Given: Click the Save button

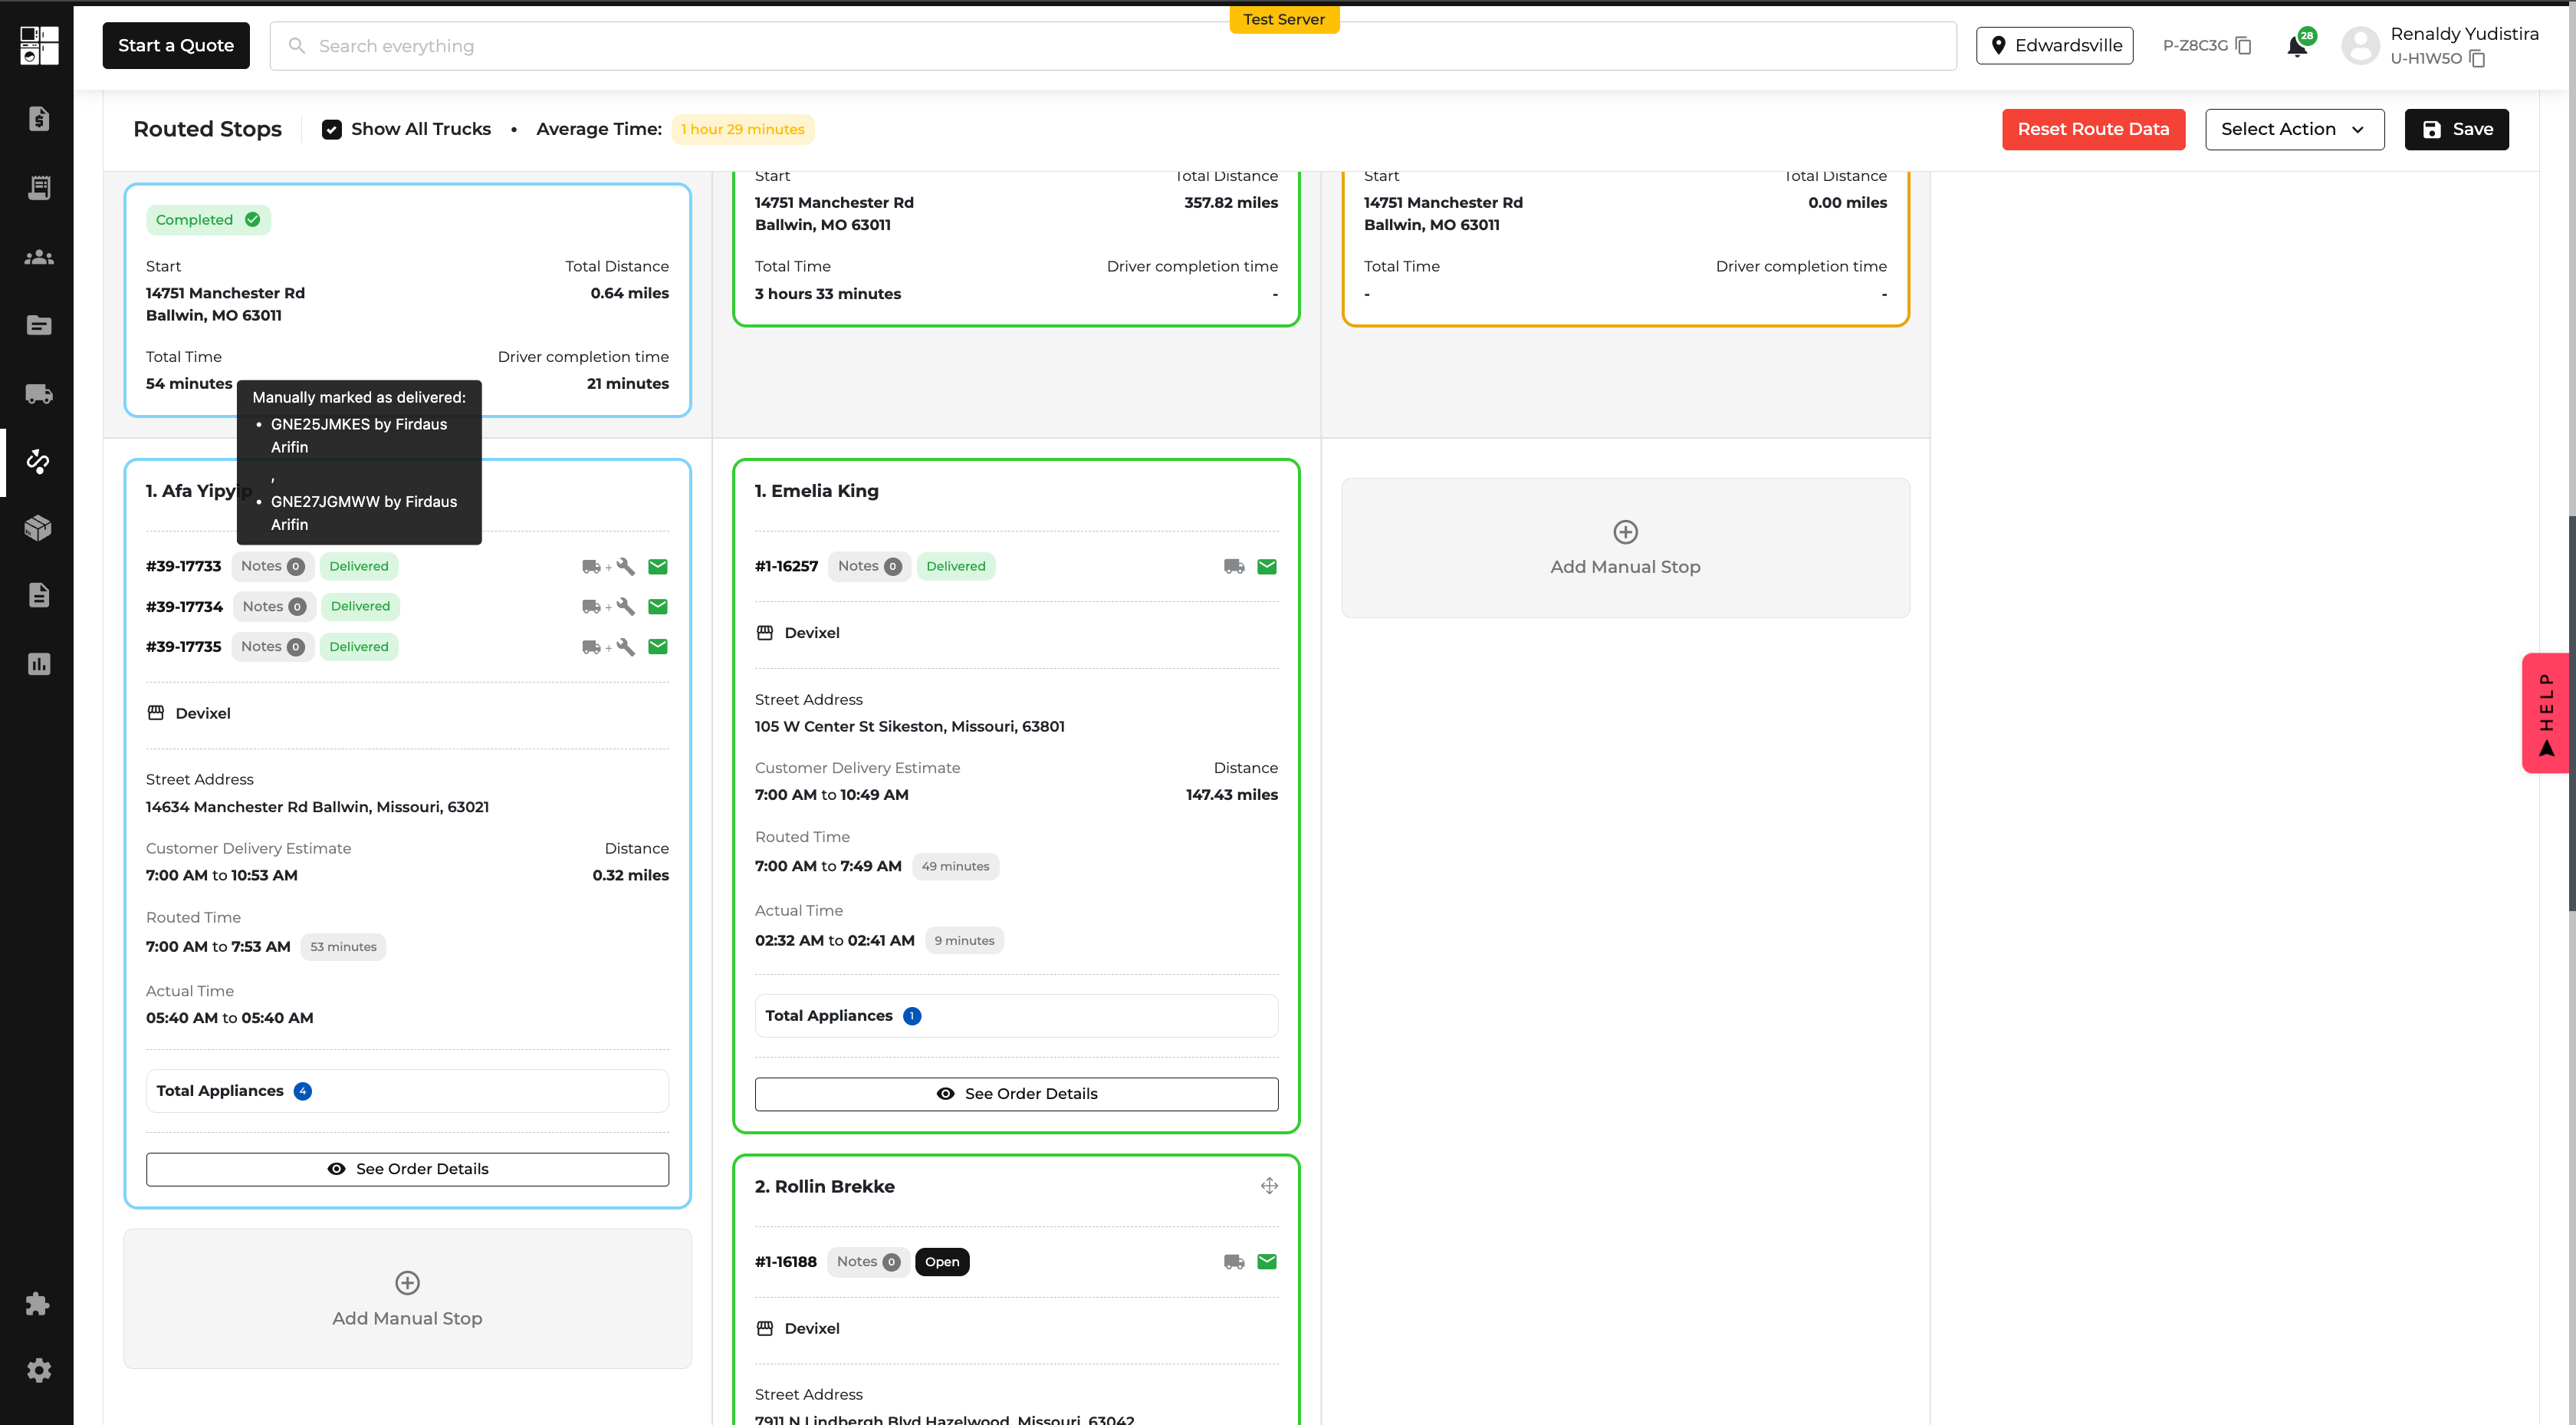Looking at the screenshot, I should click(2456, 129).
